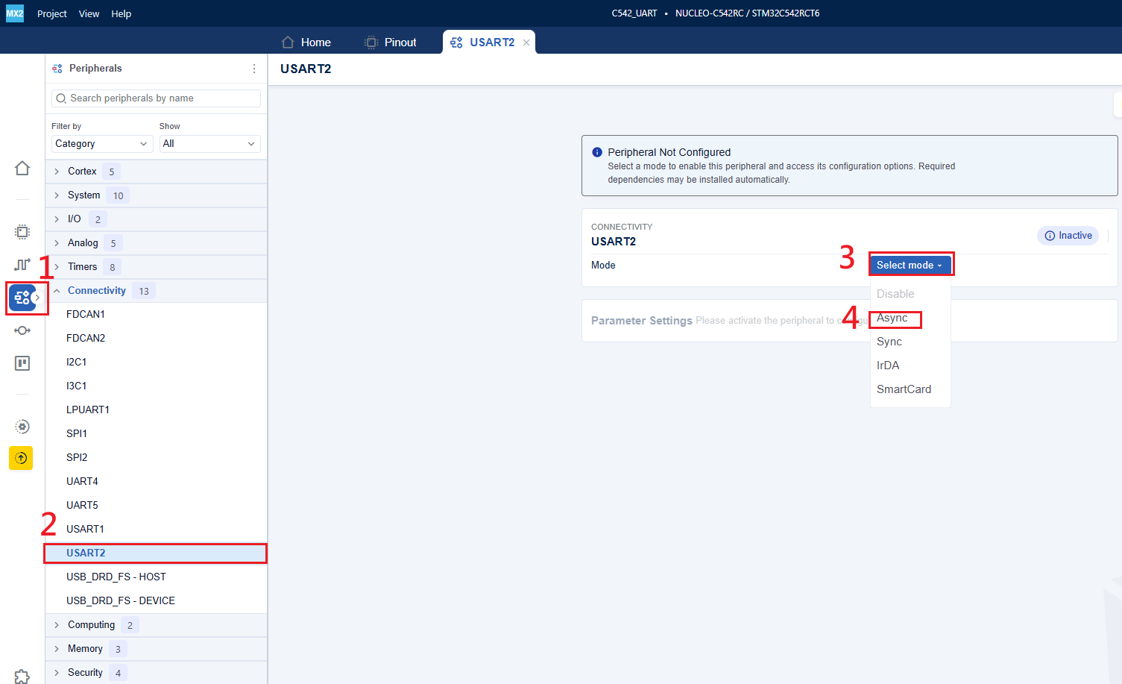
Task: Select UART5 peripheral
Action: pyautogui.click(x=156, y=506)
